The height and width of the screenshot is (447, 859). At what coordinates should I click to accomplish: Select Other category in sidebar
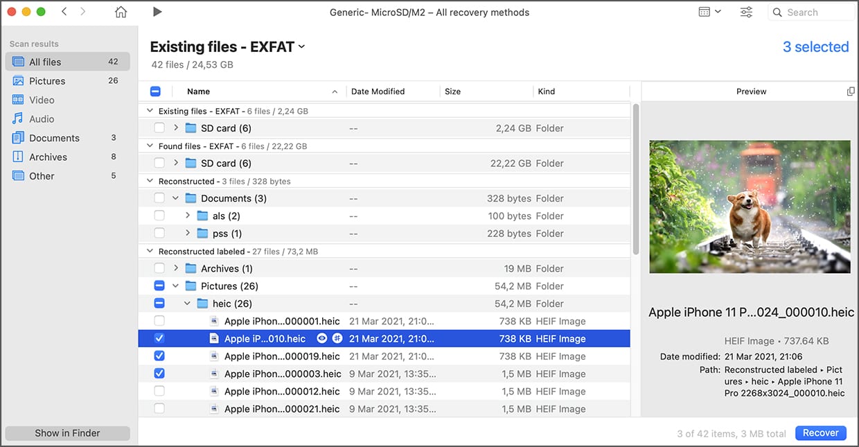click(x=67, y=176)
